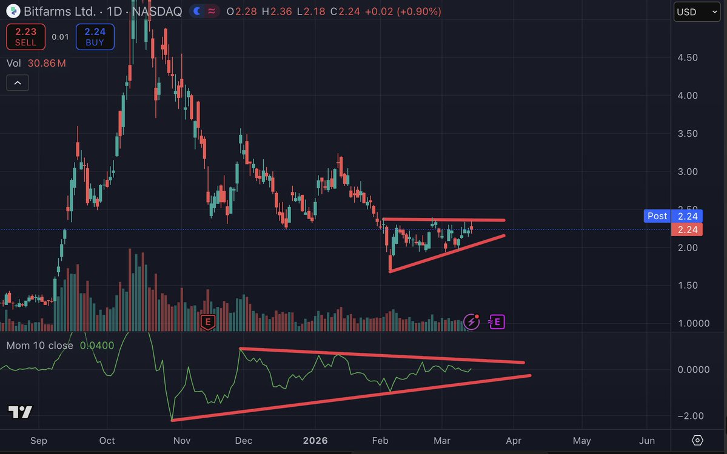Viewport: 727px width, 454px height.
Task: Click the momentum value 0.0400
Action: click(x=97, y=346)
